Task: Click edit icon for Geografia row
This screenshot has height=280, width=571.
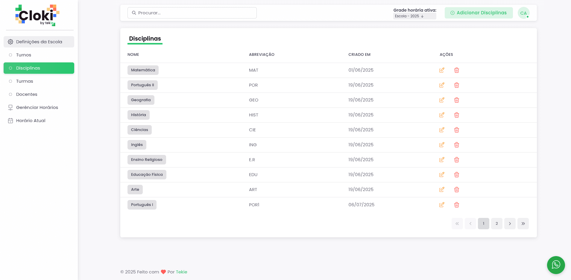Action: point(441,100)
